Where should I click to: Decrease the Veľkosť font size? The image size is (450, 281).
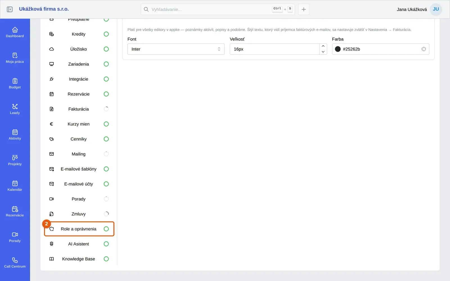pyautogui.click(x=323, y=52)
